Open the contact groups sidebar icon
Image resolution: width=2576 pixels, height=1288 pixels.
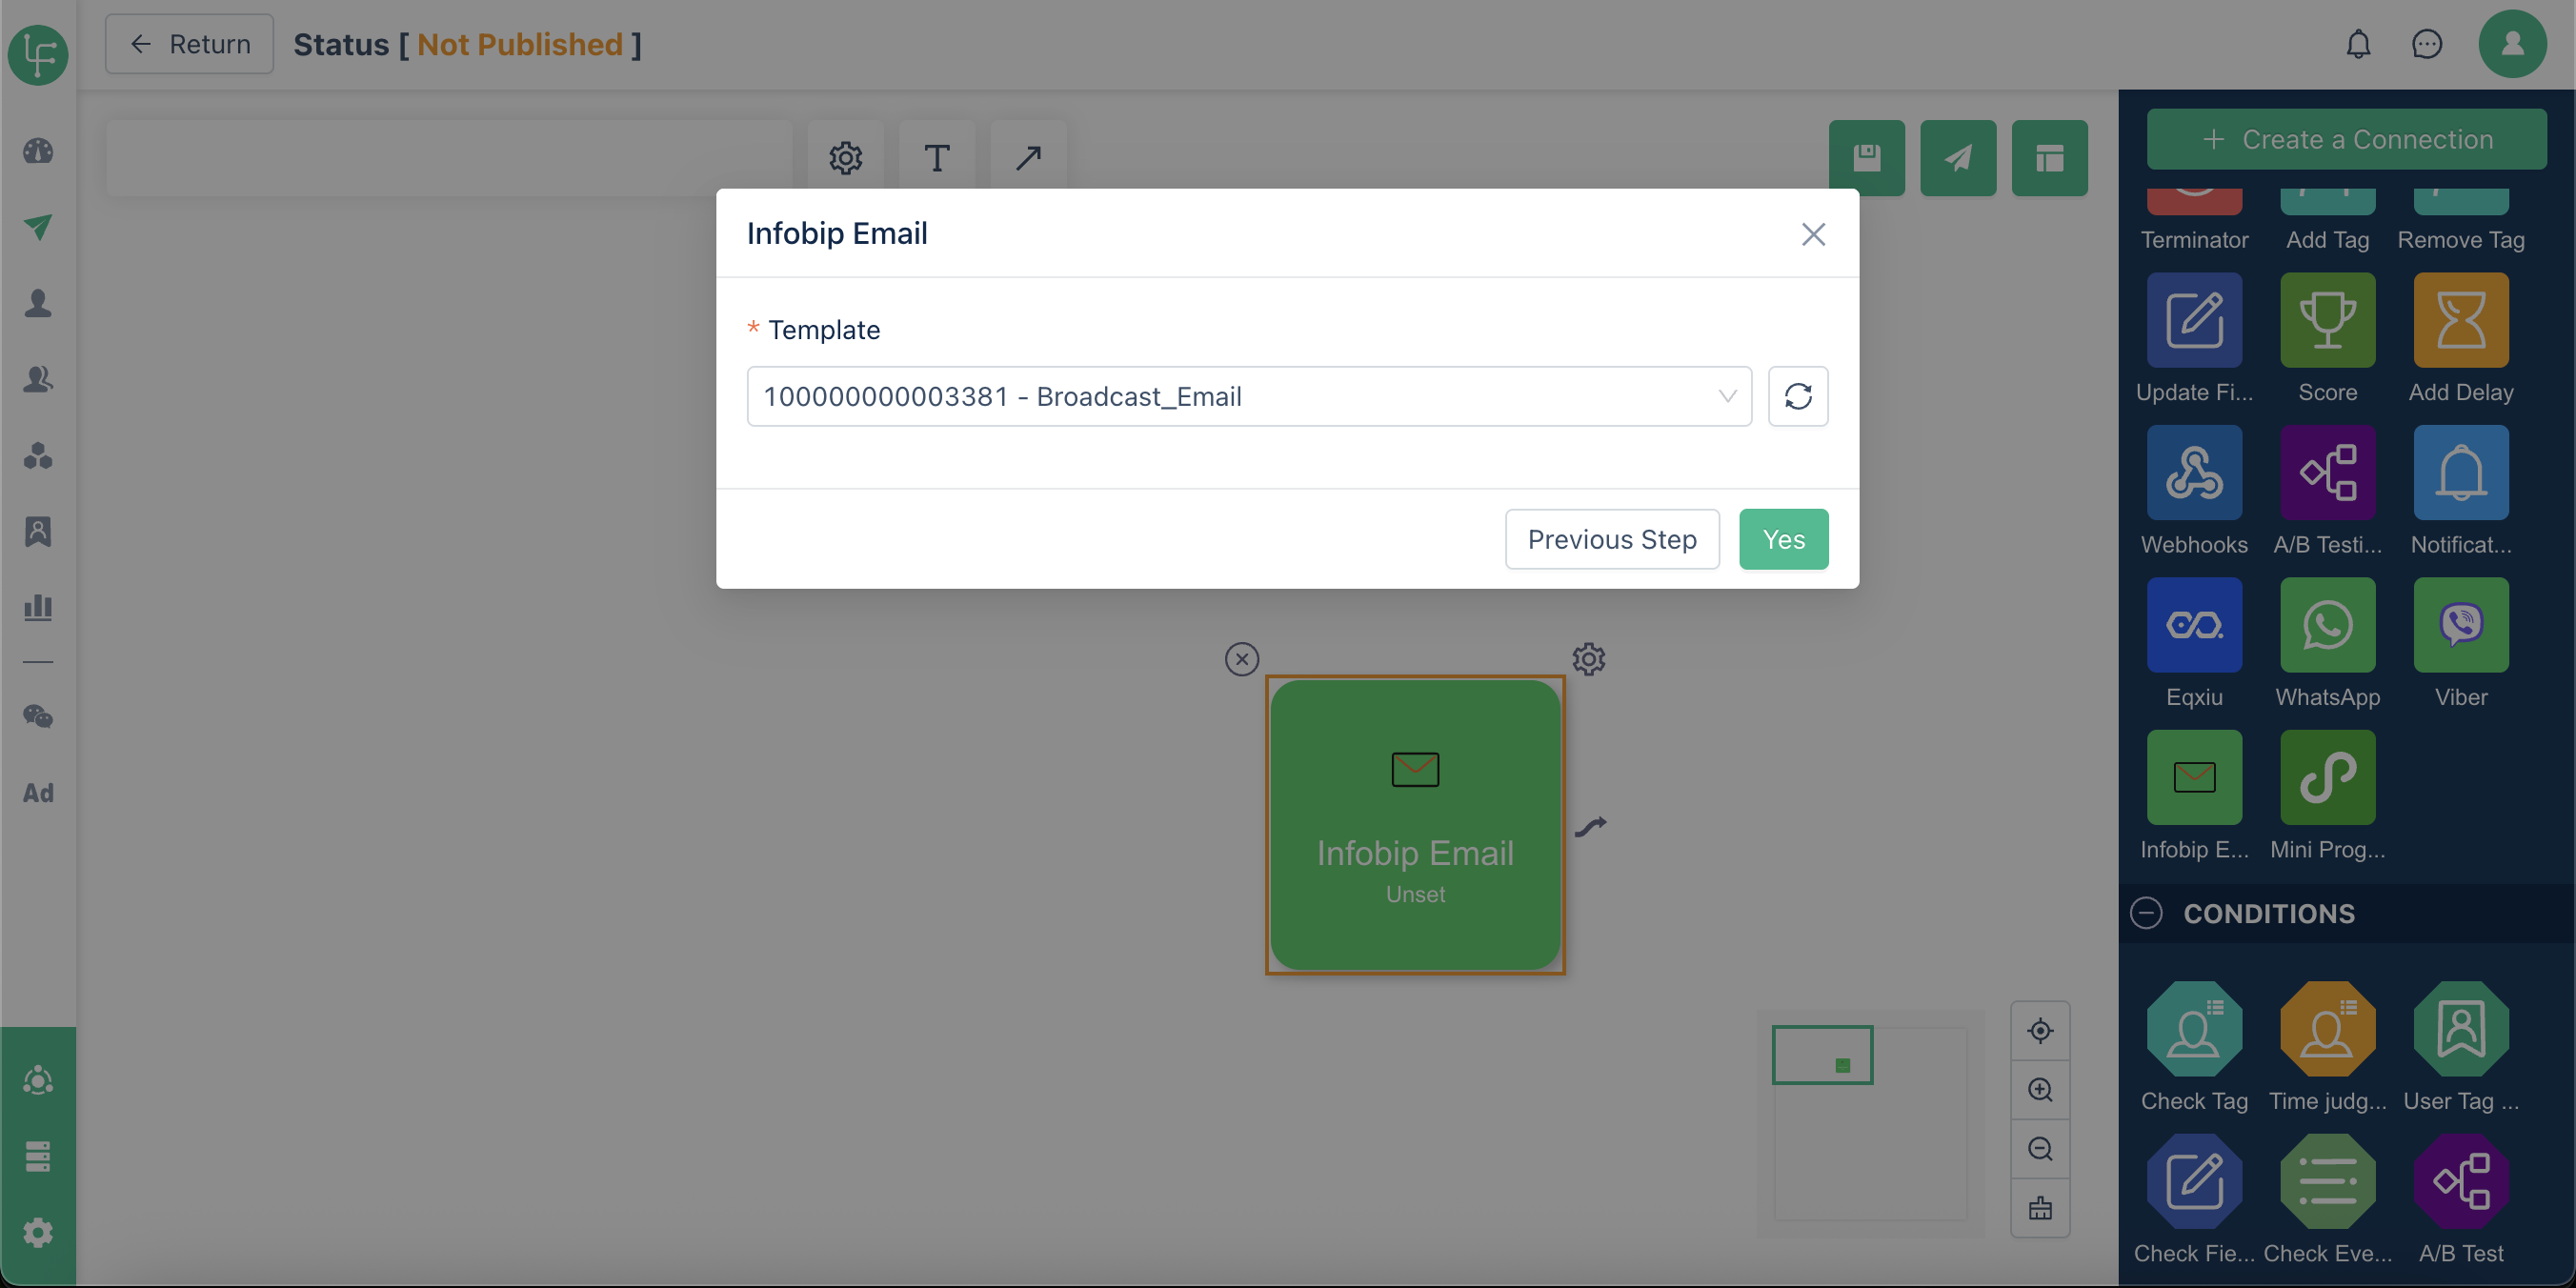click(x=38, y=379)
